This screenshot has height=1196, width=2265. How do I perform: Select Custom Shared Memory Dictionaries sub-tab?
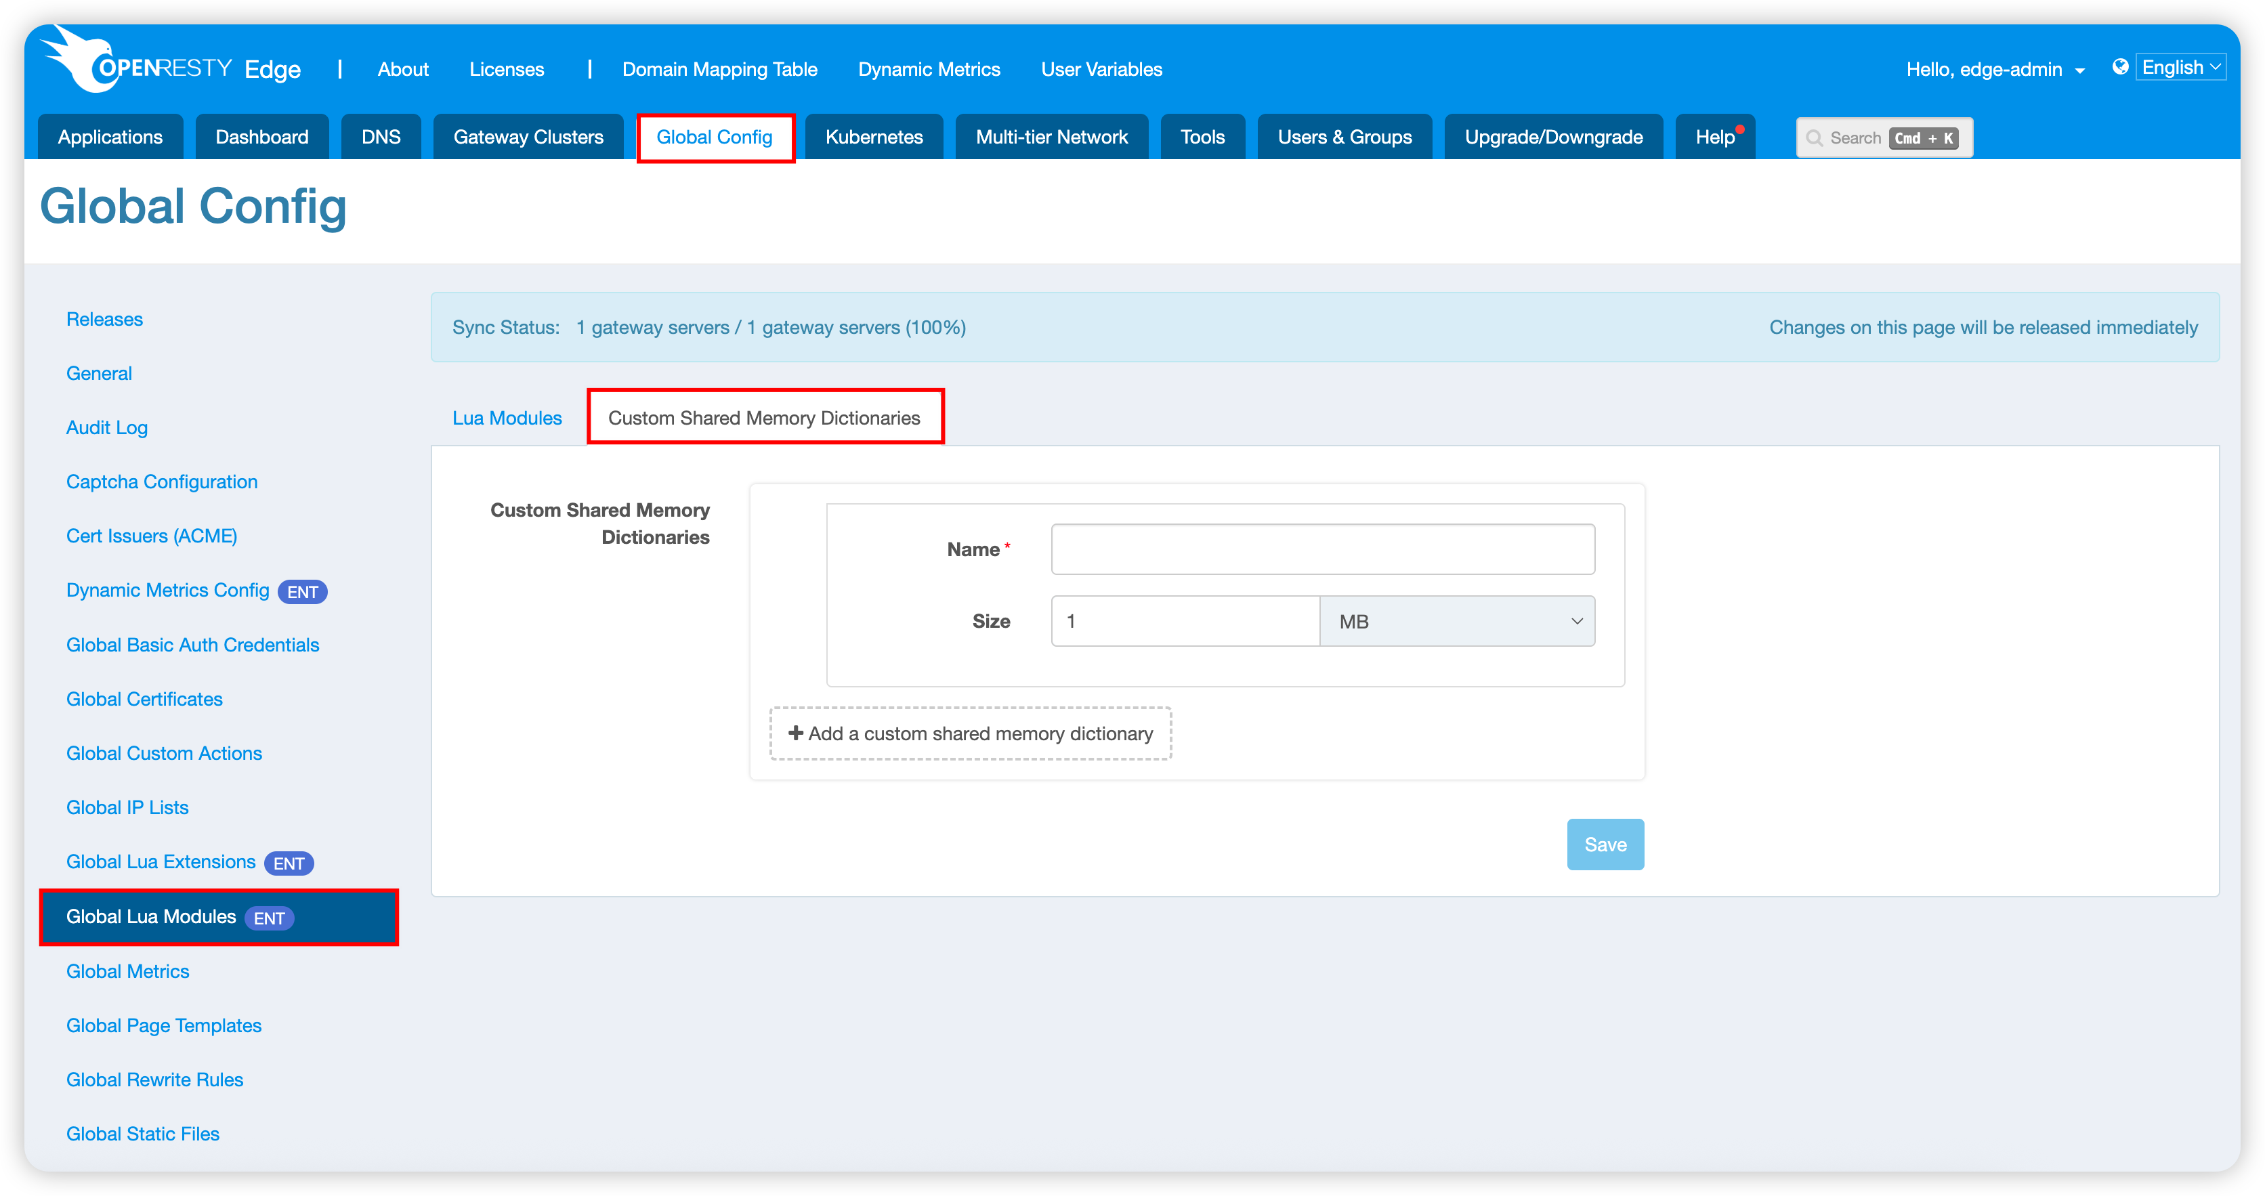[x=765, y=417]
